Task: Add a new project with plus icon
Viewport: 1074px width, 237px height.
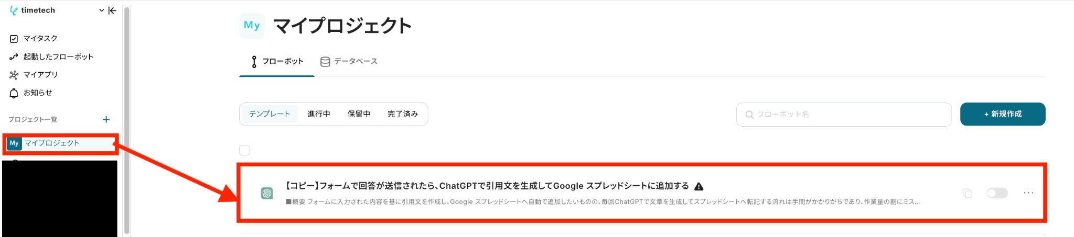Action: [x=106, y=120]
